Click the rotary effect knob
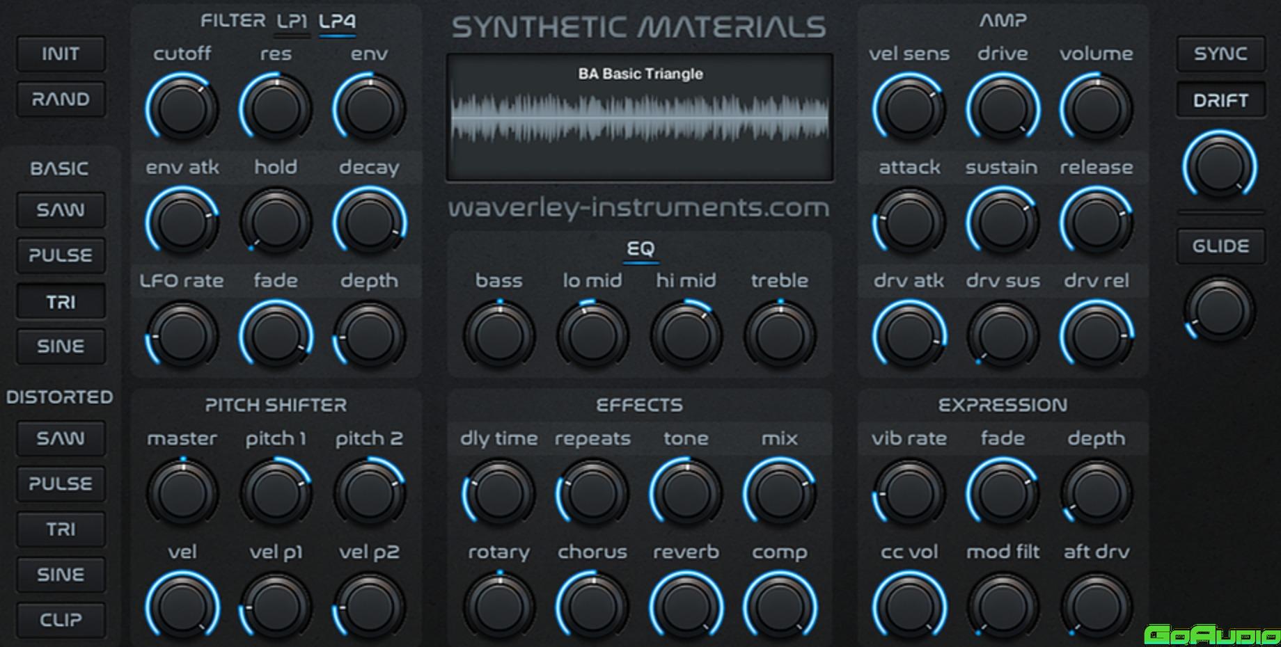This screenshot has height=647, width=1281. 499,607
